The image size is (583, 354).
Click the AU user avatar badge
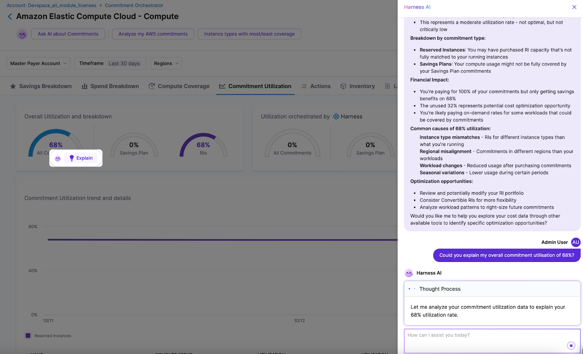[x=576, y=242]
